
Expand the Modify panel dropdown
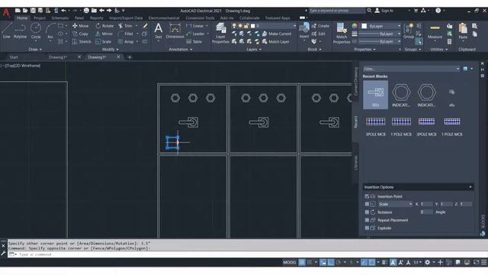tap(111, 49)
